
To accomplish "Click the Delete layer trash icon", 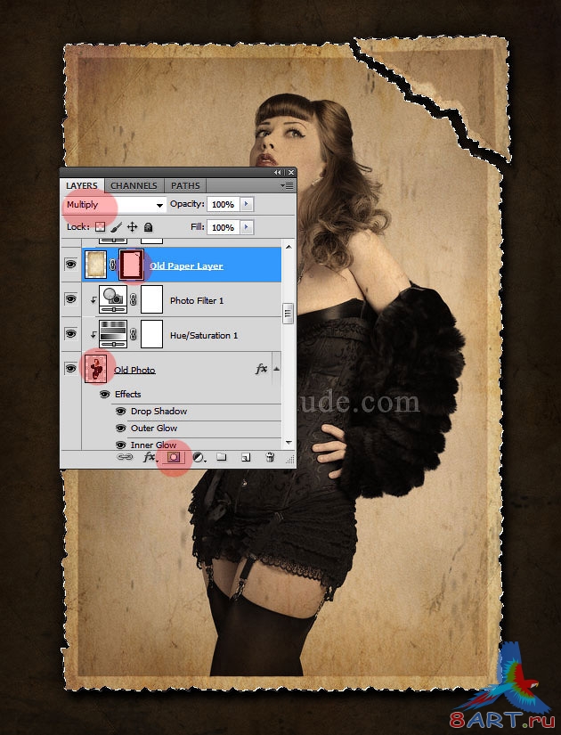I will [270, 457].
